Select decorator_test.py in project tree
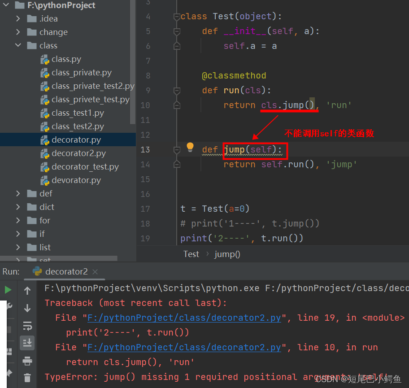 (85, 167)
